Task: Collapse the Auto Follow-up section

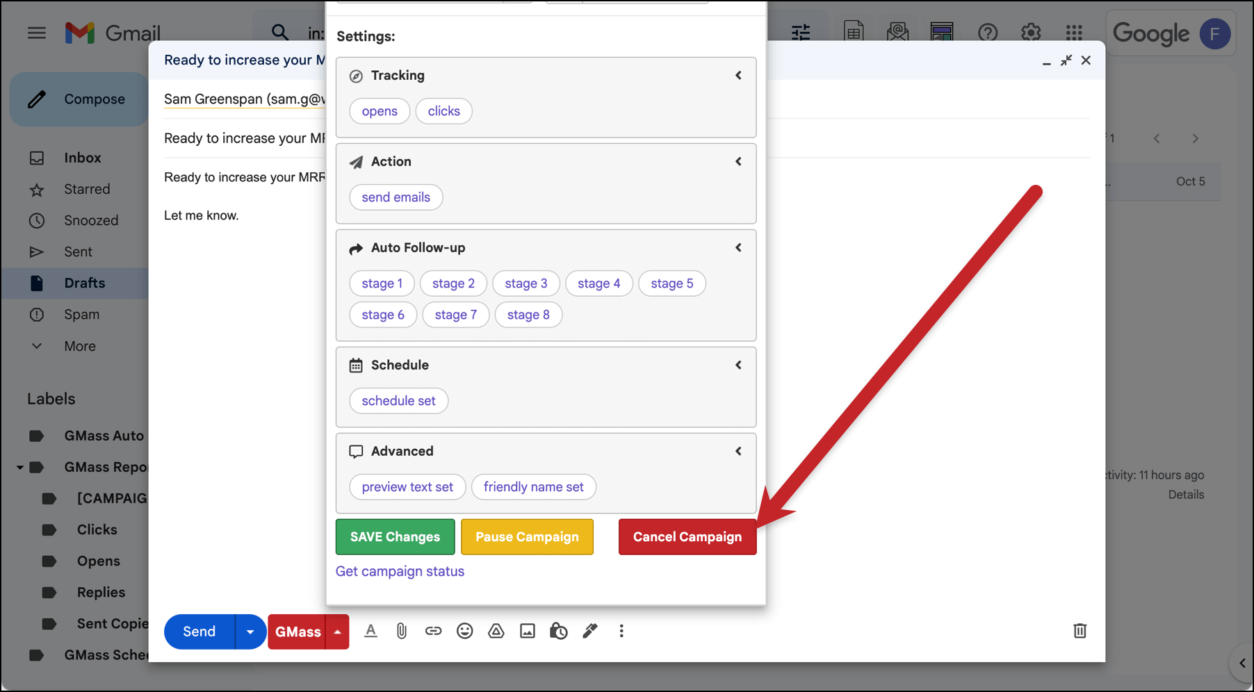Action: pos(738,247)
